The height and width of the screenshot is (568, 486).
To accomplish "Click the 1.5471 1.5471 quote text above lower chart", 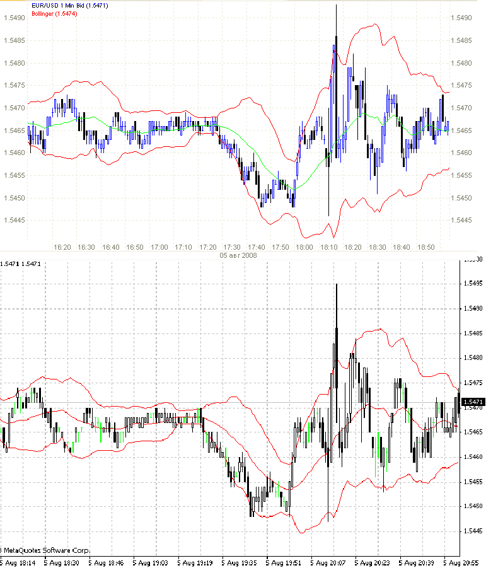I will point(20,263).
